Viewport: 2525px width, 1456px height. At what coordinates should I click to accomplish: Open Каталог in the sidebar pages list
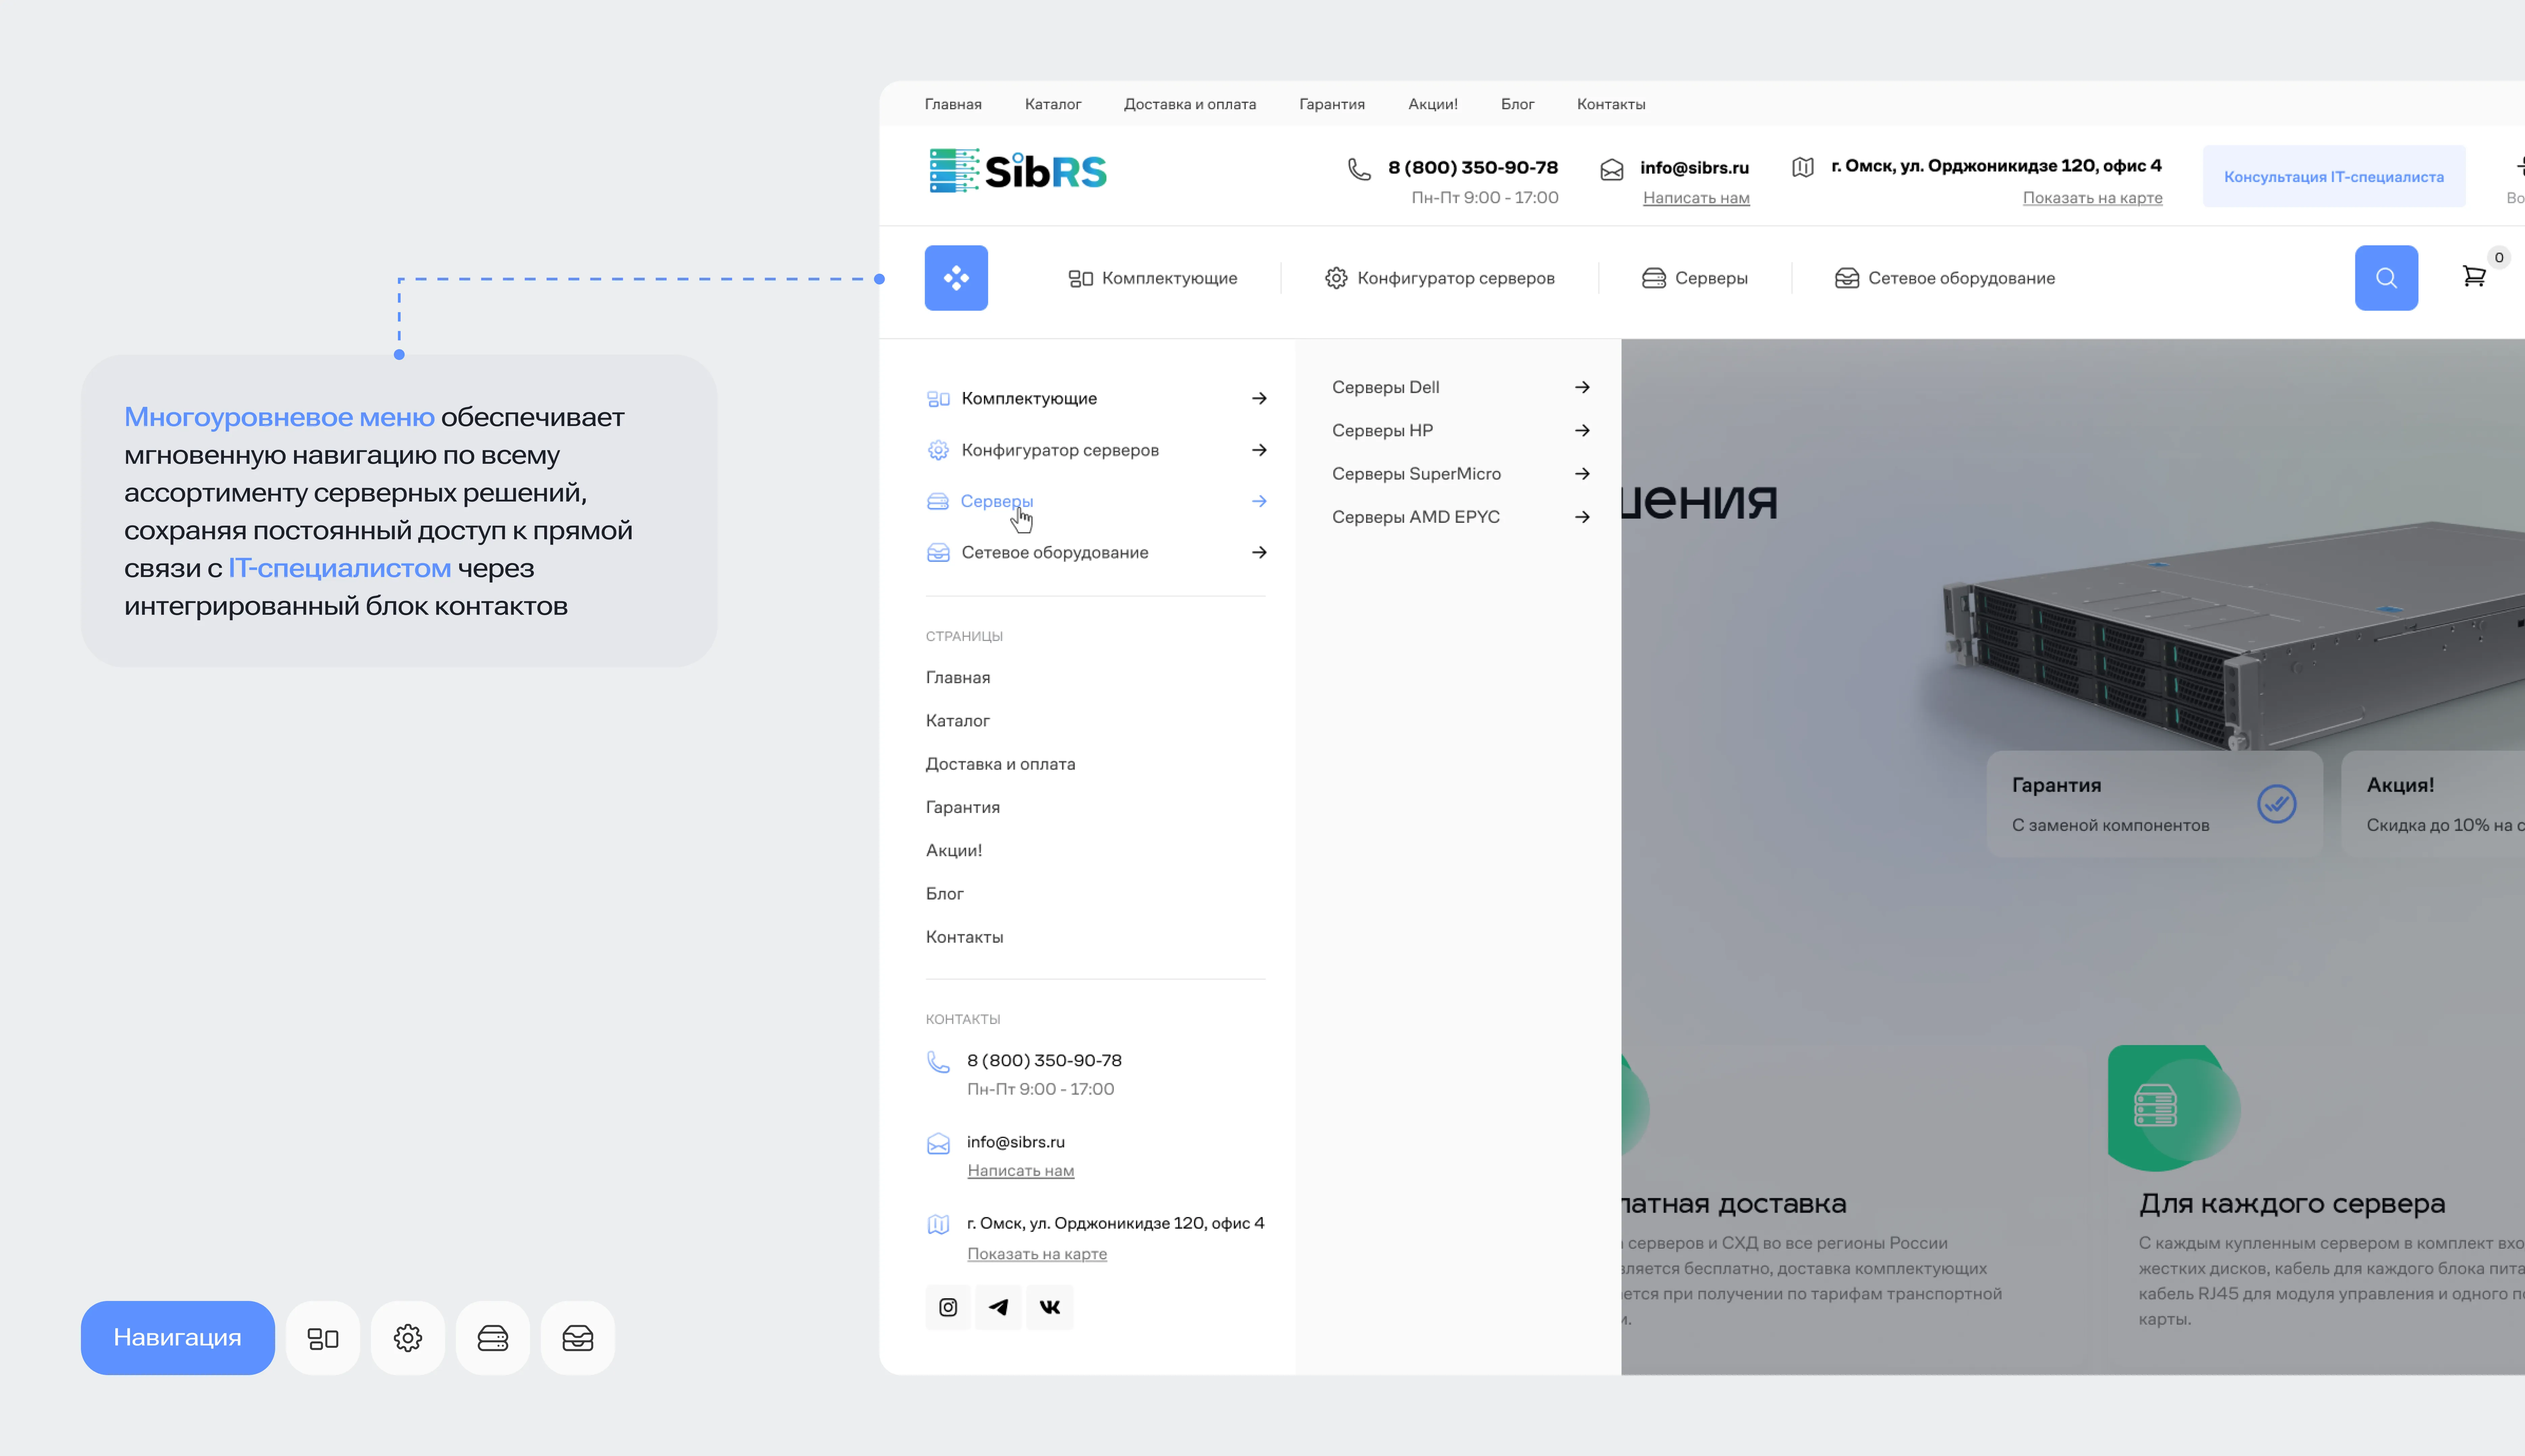coord(957,721)
